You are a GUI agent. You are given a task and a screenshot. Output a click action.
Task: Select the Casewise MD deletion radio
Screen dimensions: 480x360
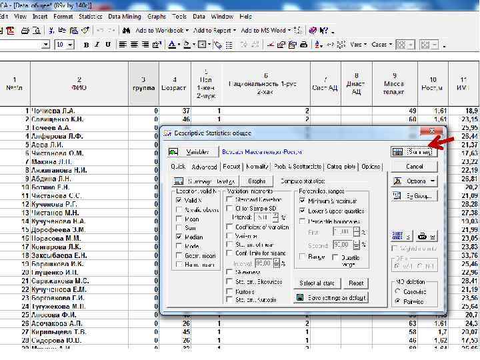[x=397, y=291]
